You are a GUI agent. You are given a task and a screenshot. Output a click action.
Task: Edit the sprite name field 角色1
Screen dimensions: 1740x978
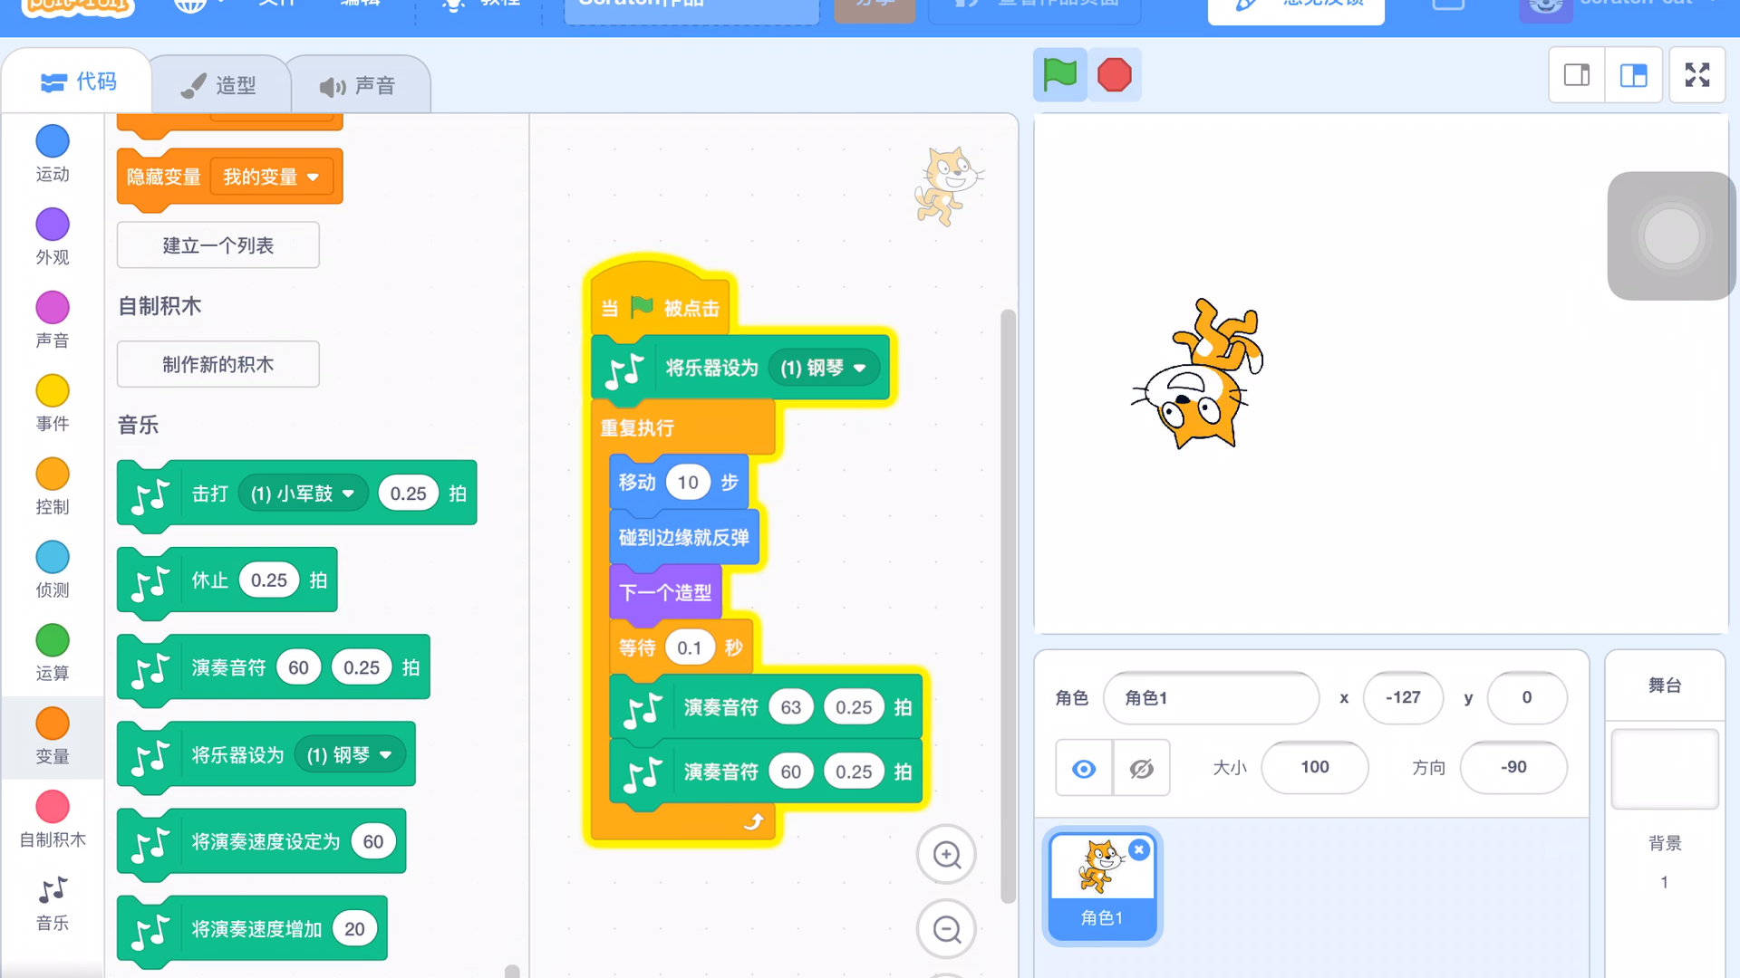pos(1211,698)
